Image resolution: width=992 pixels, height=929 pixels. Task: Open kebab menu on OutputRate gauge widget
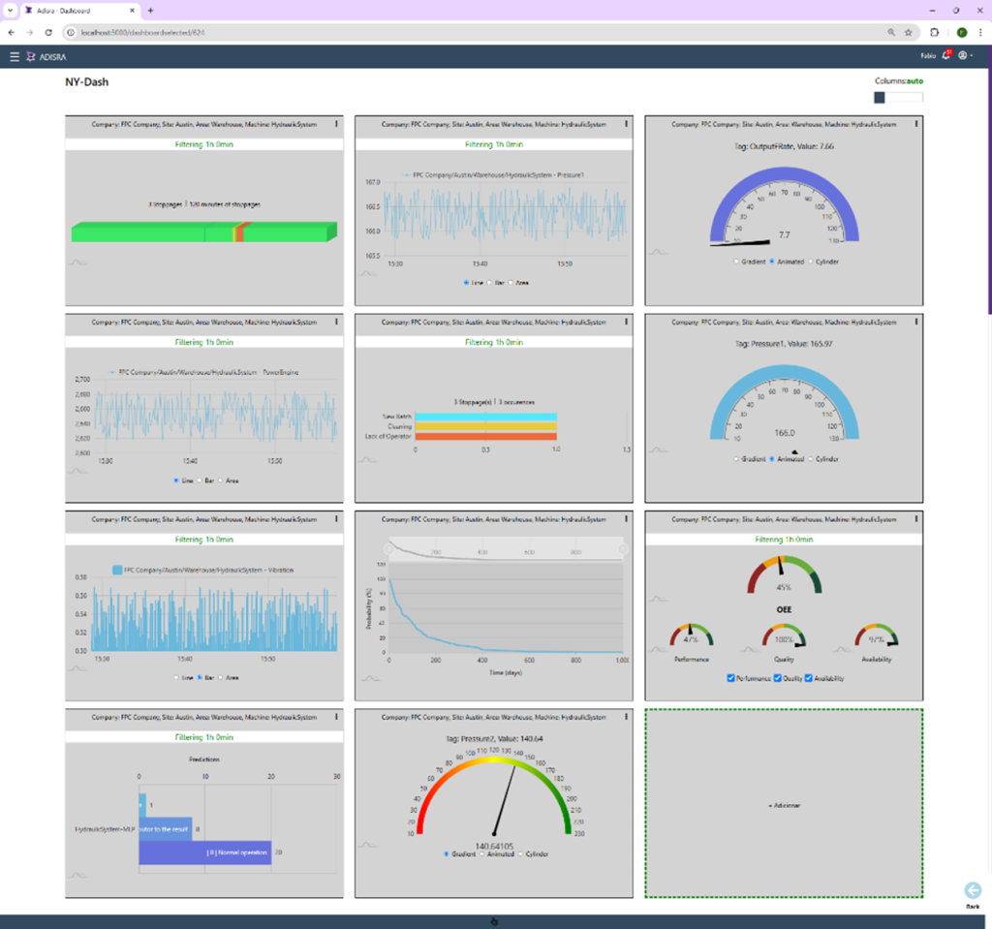[916, 124]
